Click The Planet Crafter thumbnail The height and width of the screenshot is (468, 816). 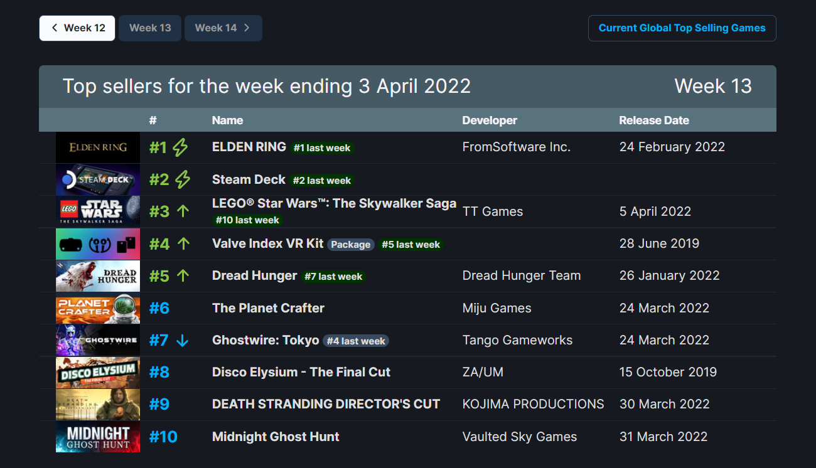(x=98, y=308)
